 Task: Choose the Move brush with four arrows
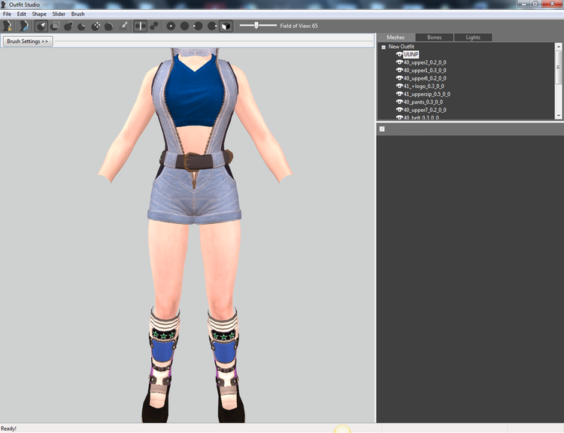[x=96, y=26]
